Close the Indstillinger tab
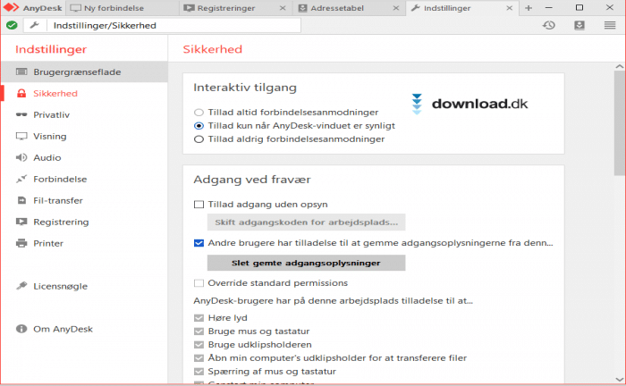This screenshot has height=386, width=626. (510, 8)
